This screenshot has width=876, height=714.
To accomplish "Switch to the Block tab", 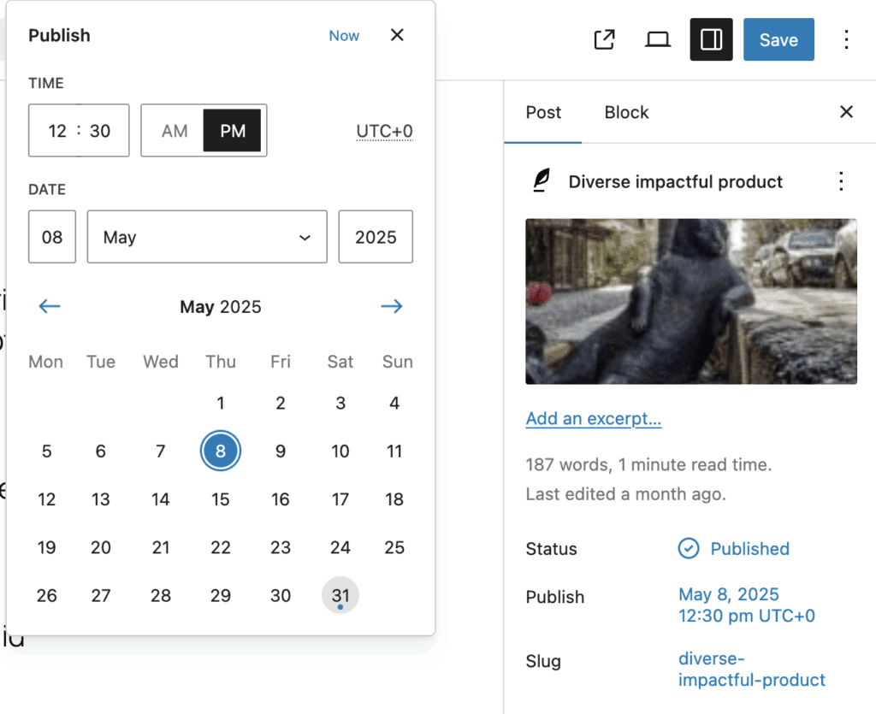I will (x=625, y=112).
